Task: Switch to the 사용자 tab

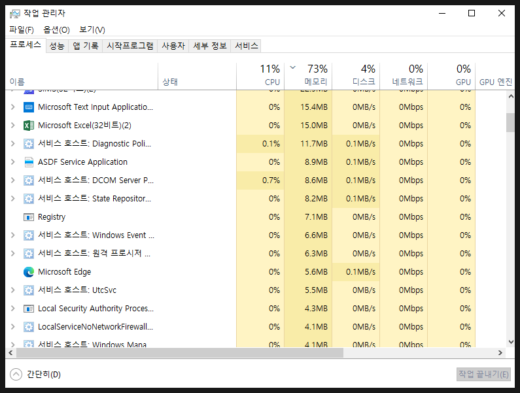Action: [173, 46]
